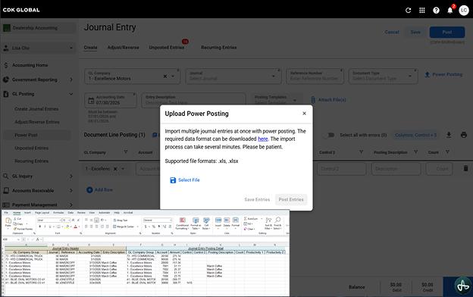Switch to the Unposted Entries tab

[x=167, y=47]
